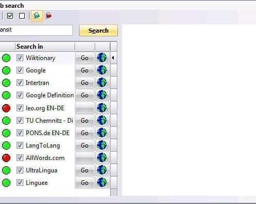Click Go for Intertran
This screenshot has width=256, height=204.
[x=85, y=83]
